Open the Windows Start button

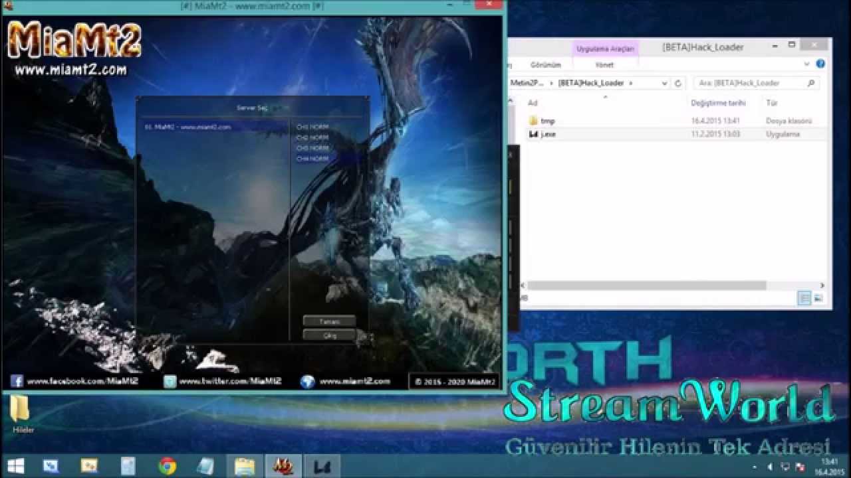pos(15,466)
